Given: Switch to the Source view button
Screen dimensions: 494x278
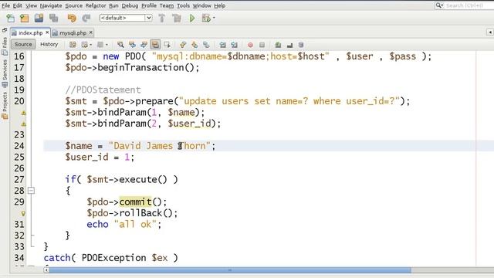Looking at the screenshot, I should (x=23, y=45).
